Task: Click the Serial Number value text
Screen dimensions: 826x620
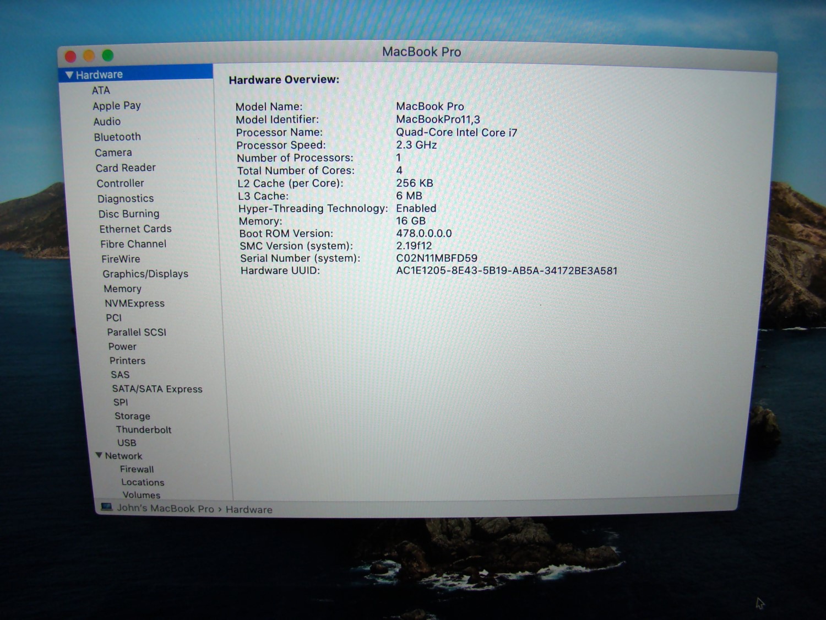Action: (437, 258)
